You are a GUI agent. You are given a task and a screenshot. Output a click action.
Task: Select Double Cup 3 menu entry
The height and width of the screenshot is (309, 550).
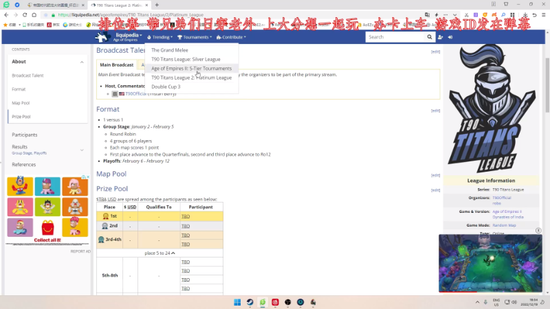[166, 87]
